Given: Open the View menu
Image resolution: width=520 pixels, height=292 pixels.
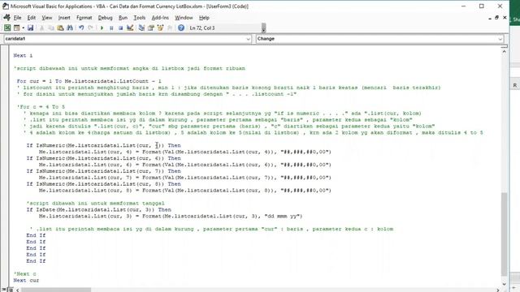Looking at the screenshot, I should [x=47, y=18].
